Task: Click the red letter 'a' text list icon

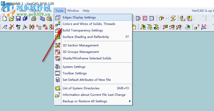Action: click(x=39, y=27)
